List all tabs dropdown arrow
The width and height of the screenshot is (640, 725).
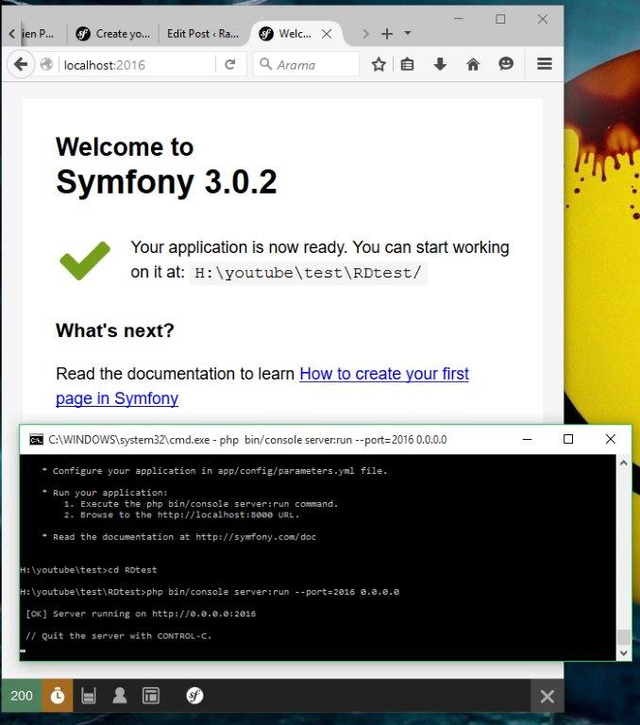click(x=408, y=33)
